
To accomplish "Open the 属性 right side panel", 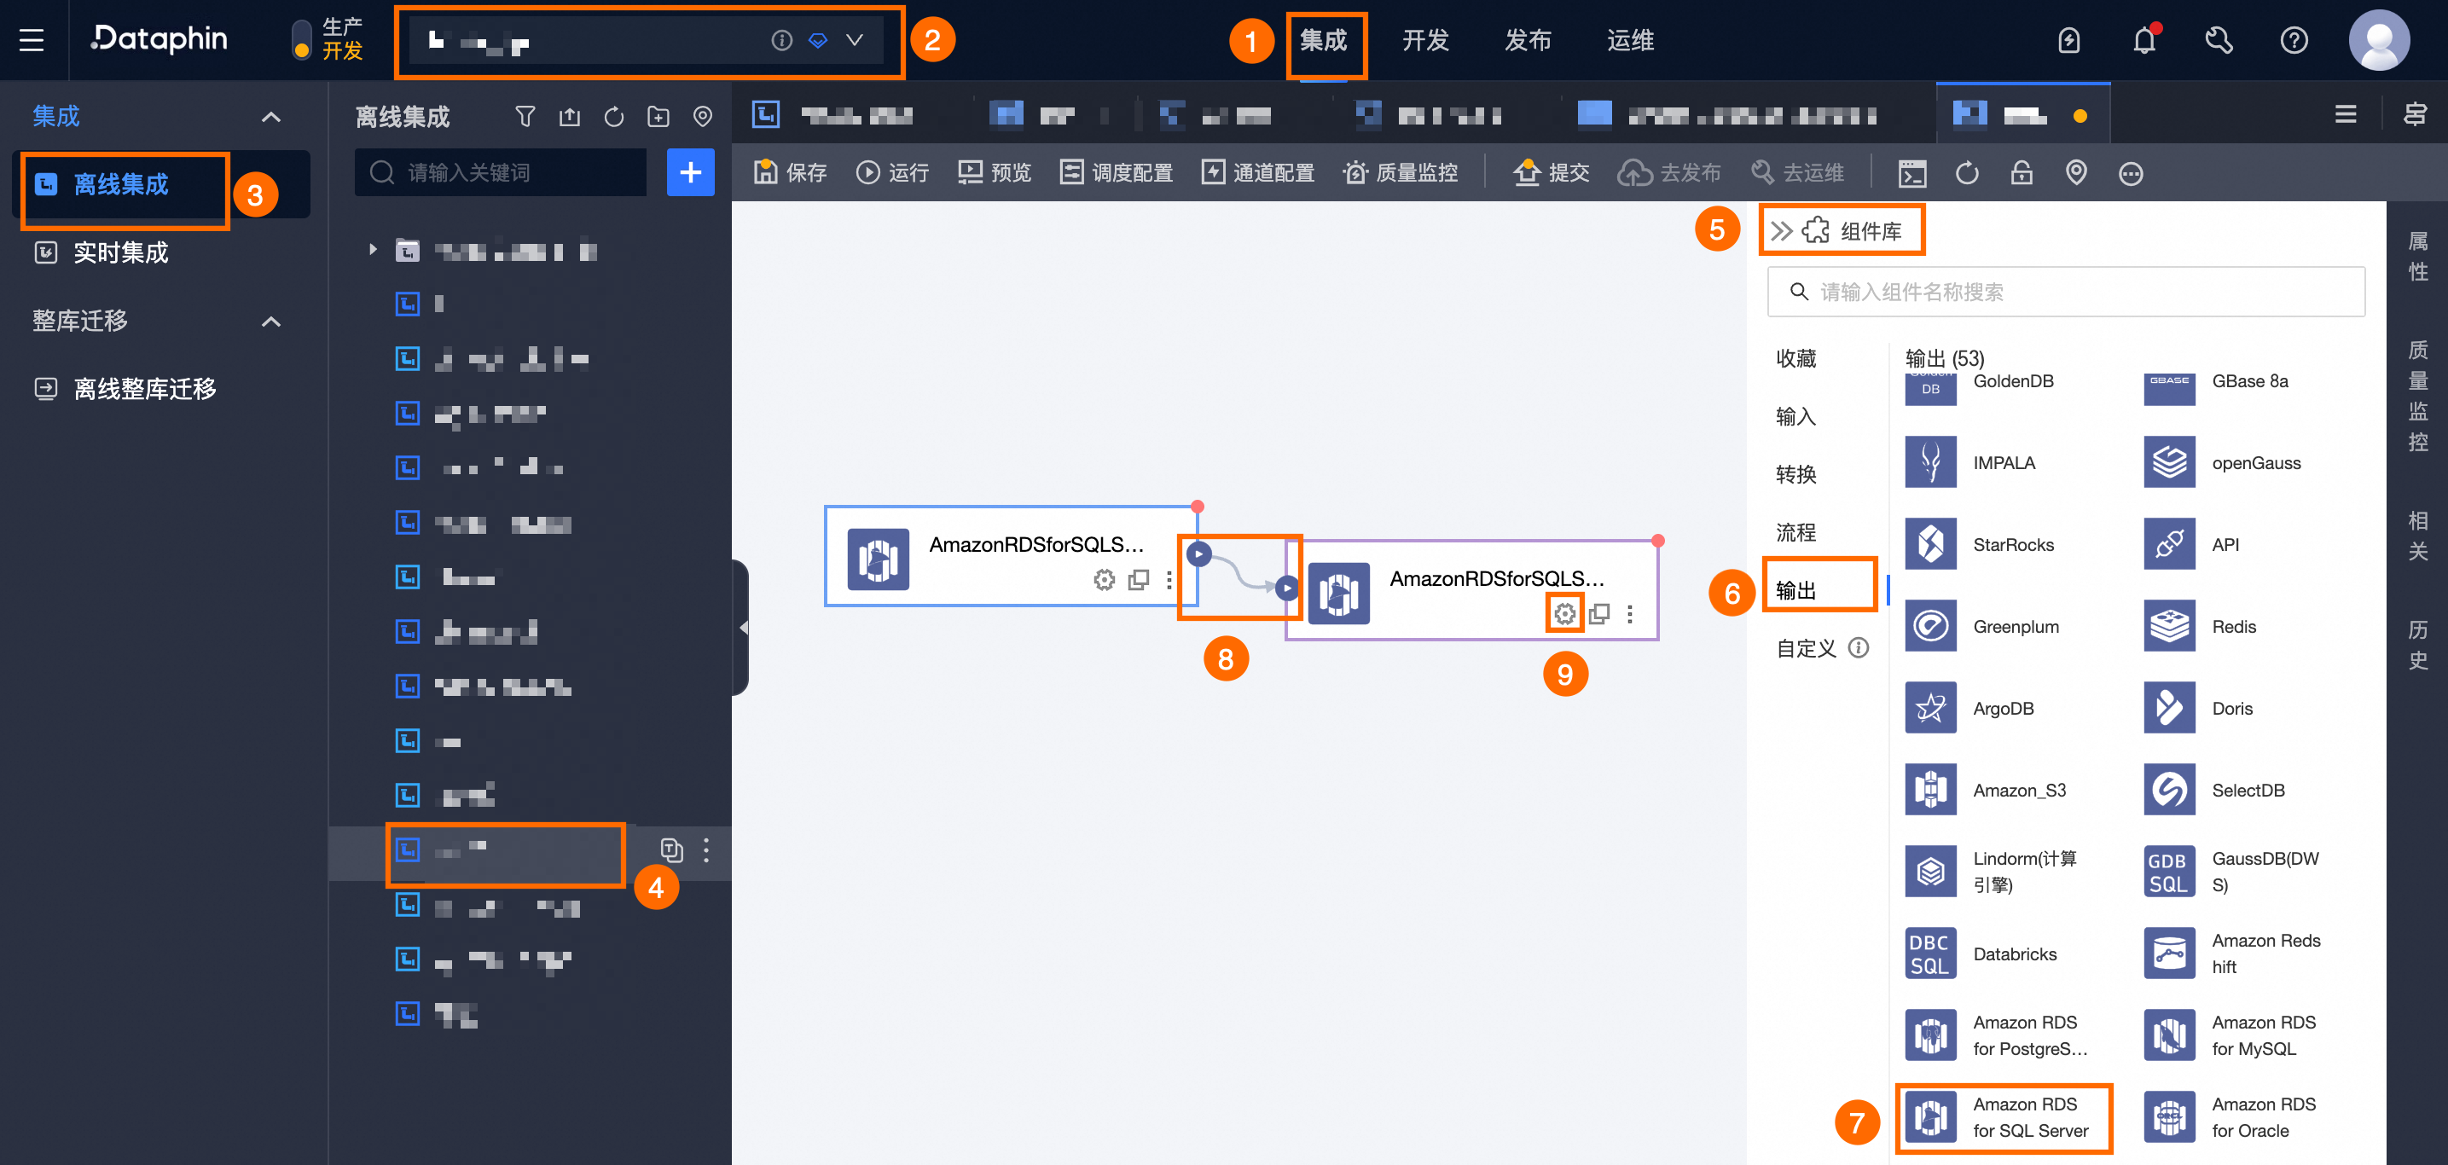I will [2417, 257].
